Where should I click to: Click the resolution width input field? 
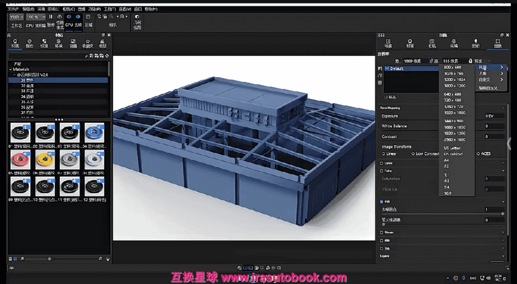(415, 61)
